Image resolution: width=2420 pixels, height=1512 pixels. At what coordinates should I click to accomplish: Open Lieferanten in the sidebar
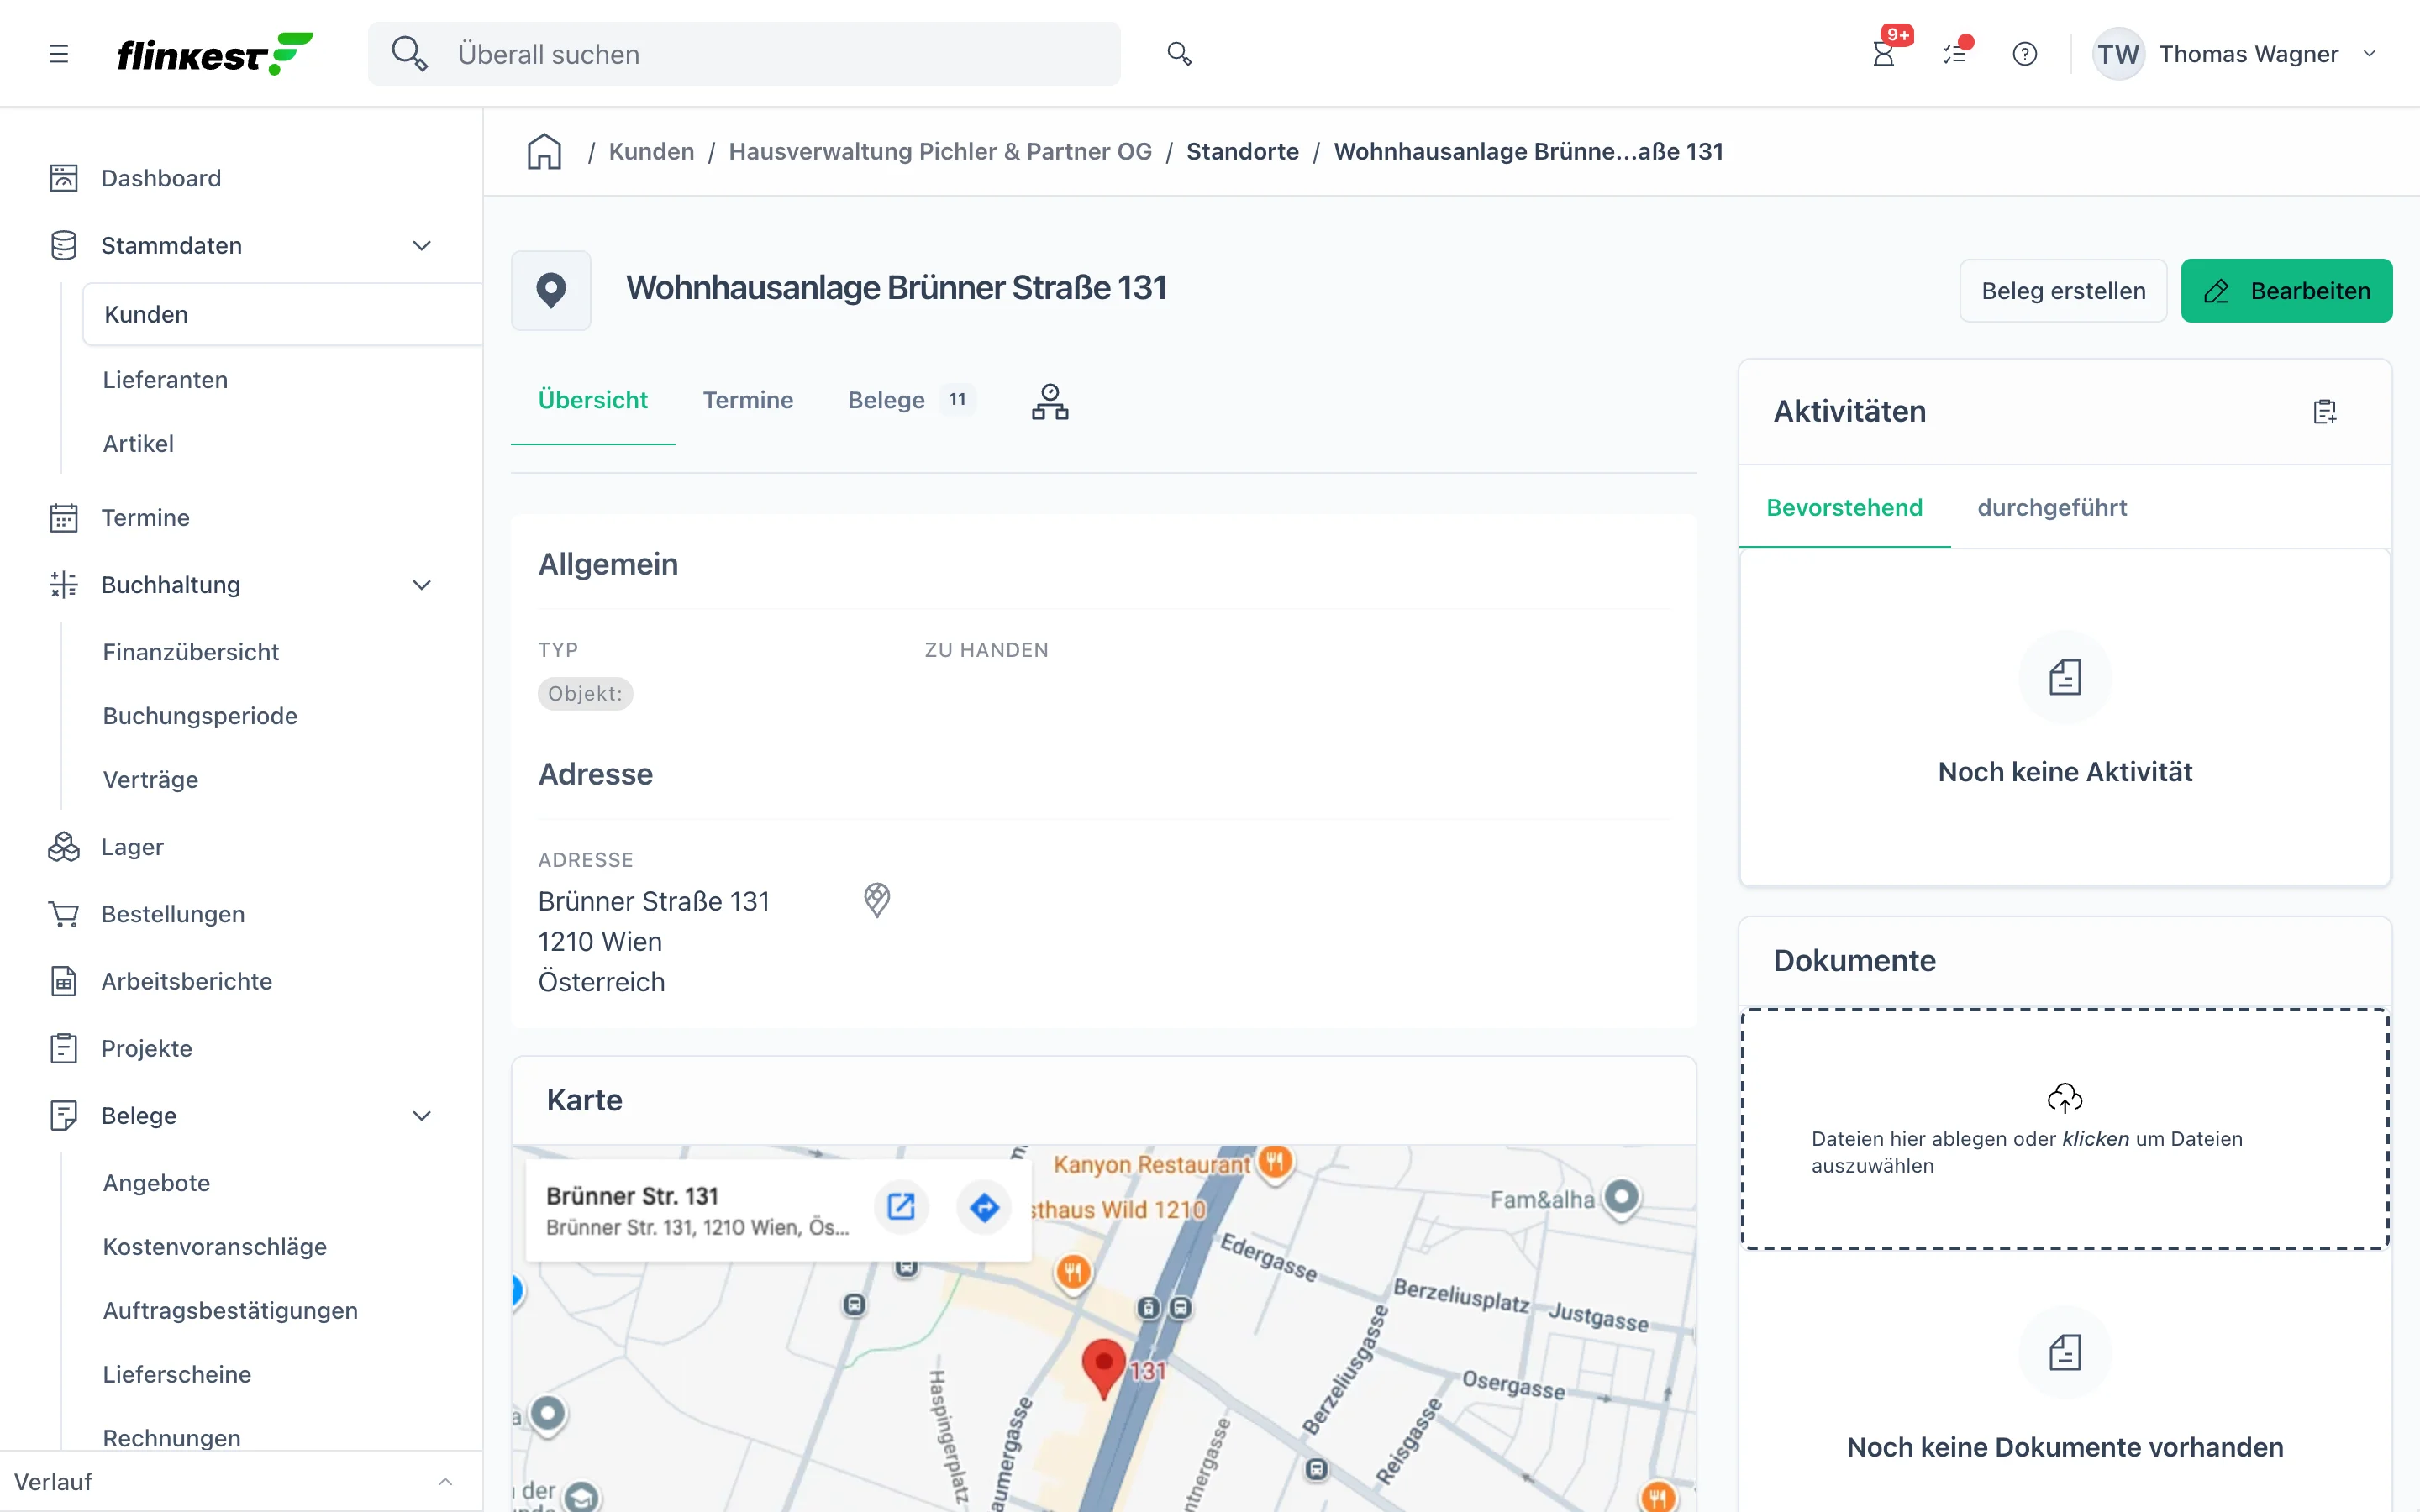coord(165,380)
